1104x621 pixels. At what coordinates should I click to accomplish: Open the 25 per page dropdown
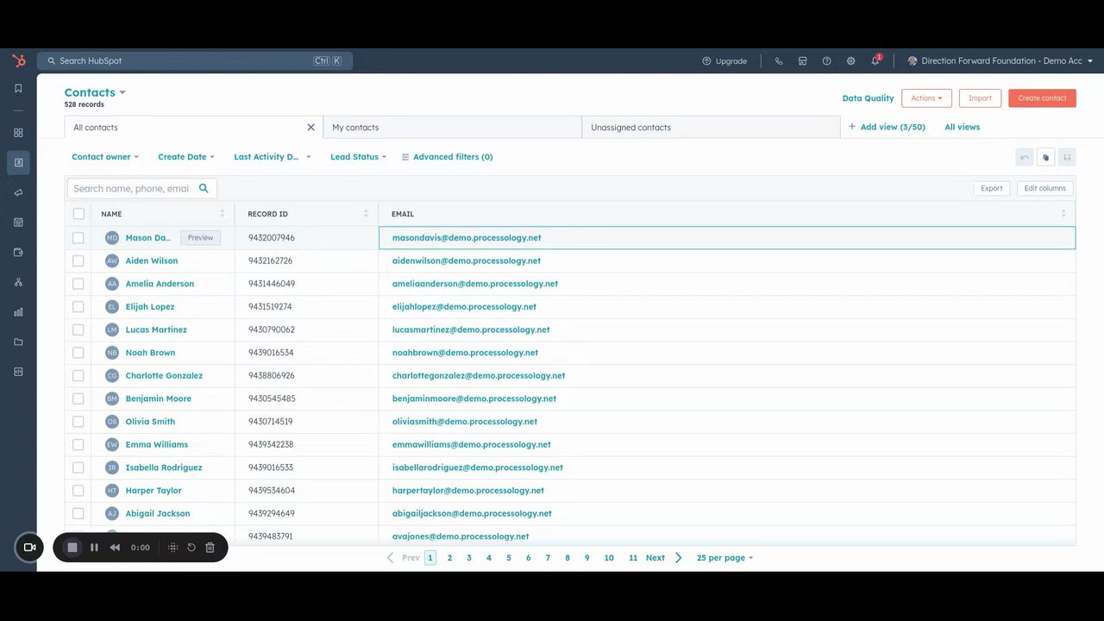tap(724, 558)
